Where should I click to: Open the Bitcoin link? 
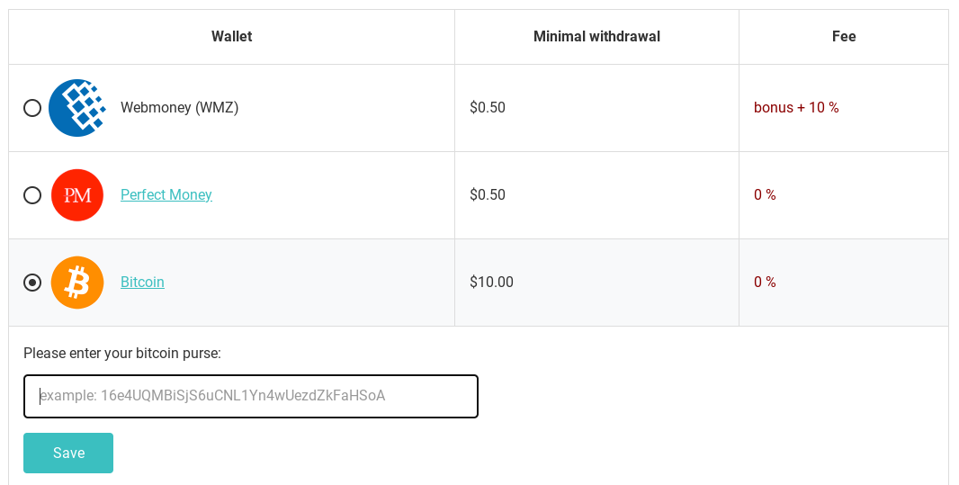(142, 282)
